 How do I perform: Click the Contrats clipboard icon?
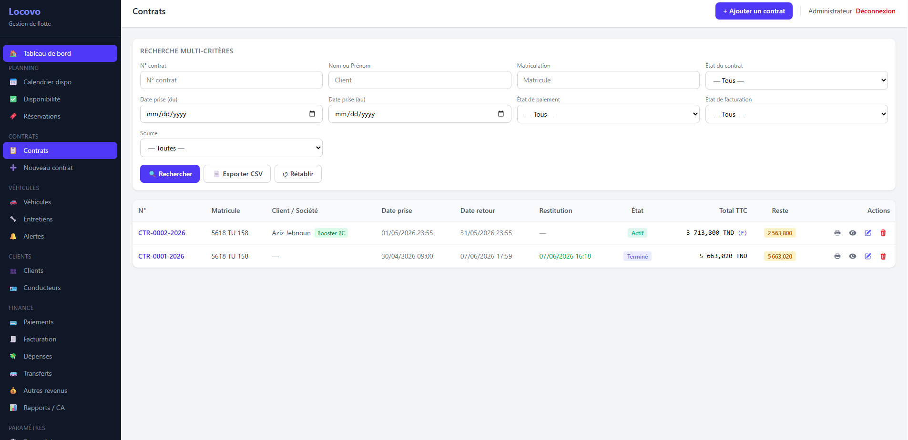[13, 150]
